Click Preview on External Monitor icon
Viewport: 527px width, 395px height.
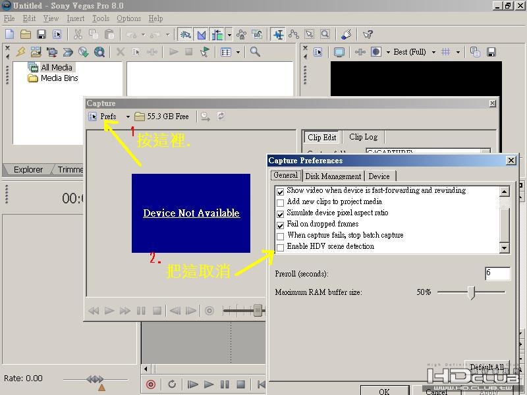click(x=339, y=52)
